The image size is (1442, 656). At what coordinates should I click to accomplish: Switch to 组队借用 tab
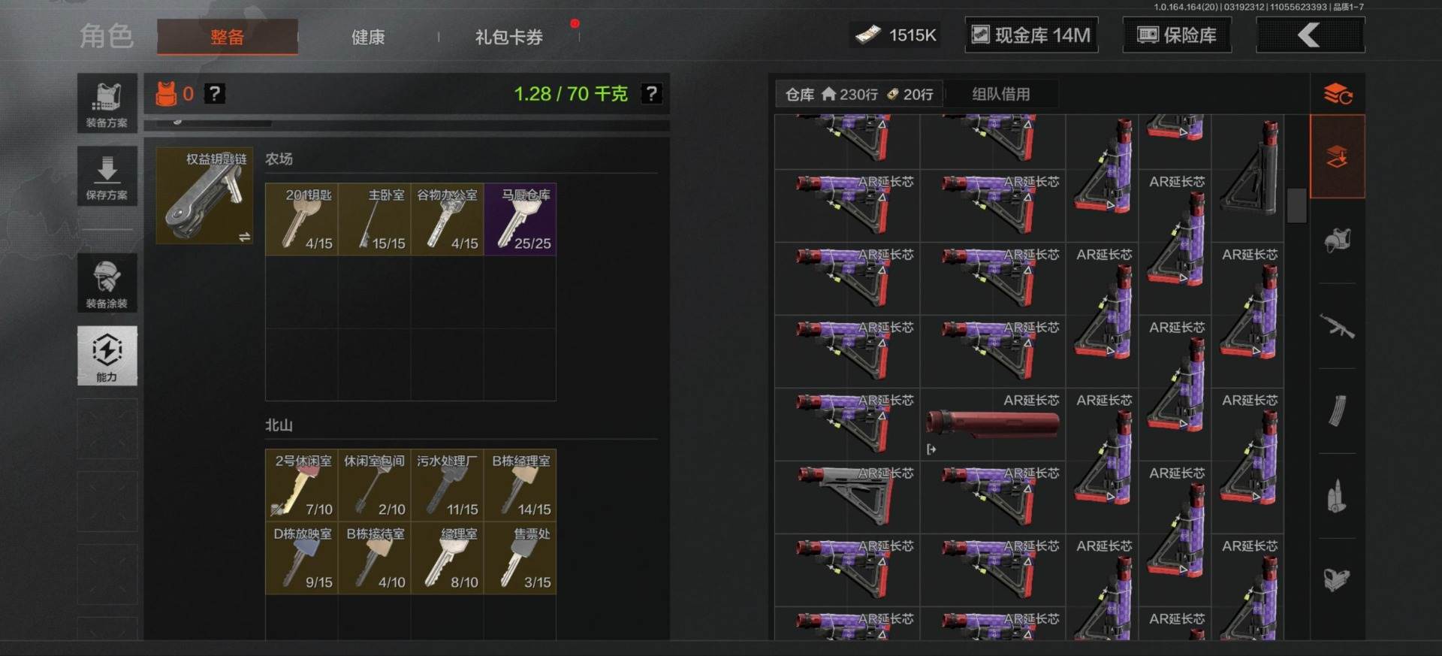point(1001,94)
